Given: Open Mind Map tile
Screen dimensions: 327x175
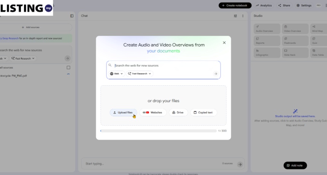Looking at the screenshot, I should pos(319,29).
